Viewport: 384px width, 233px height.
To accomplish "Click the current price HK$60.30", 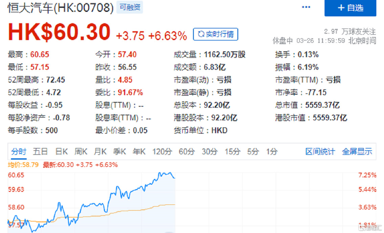I will (x=59, y=32).
